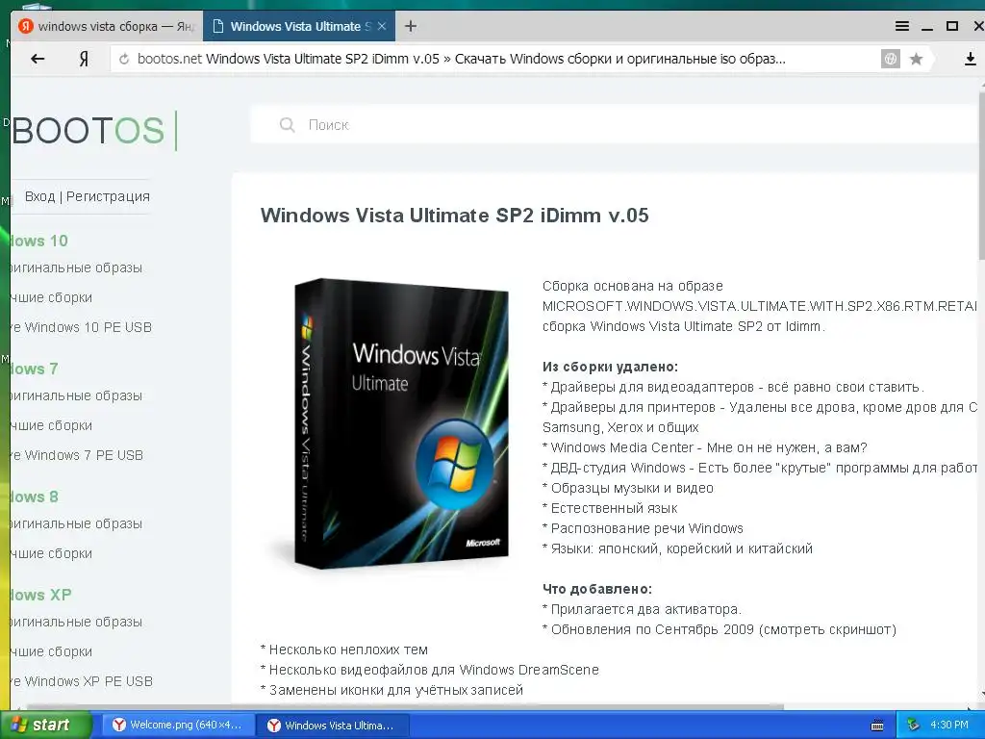This screenshot has width=985, height=739.
Task: Open the Windows XP category heading
Action: (x=40, y=595)
